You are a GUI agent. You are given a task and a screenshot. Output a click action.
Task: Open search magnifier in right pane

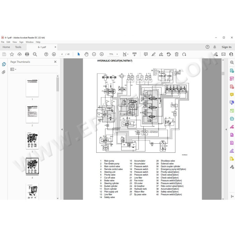(x=232, y=62)
